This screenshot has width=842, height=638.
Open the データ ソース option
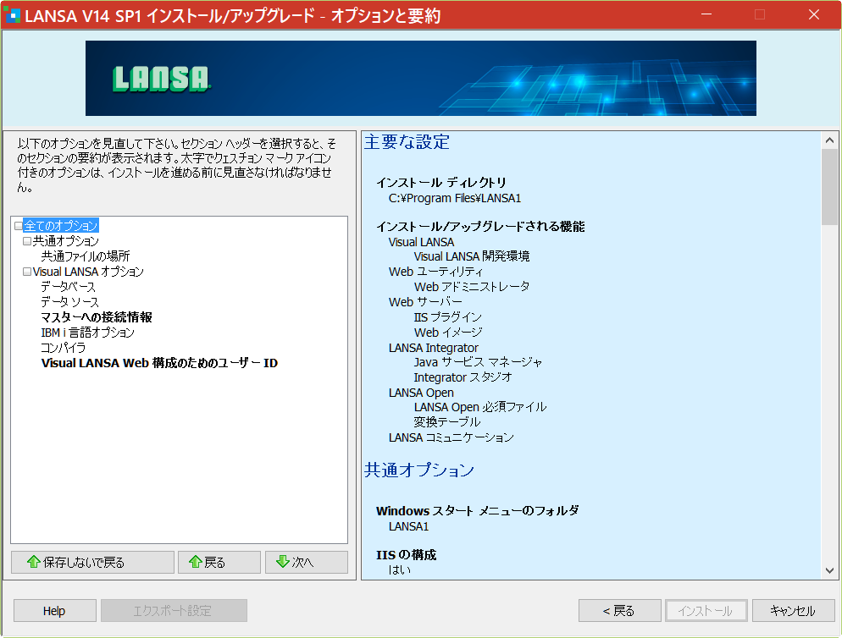69,301
